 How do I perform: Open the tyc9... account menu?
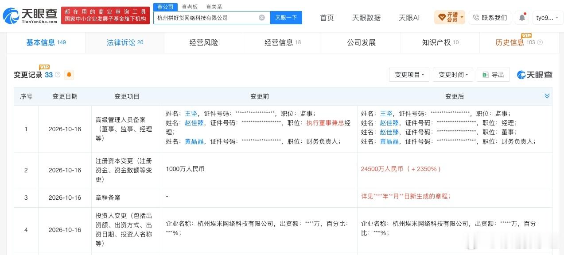pos(547,18)
